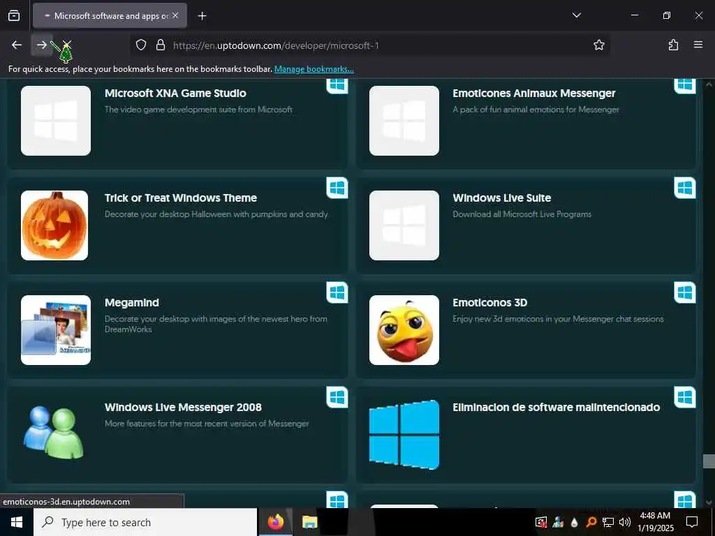View site security padlock information
The image size is (715, 536).
coord(160,45)
